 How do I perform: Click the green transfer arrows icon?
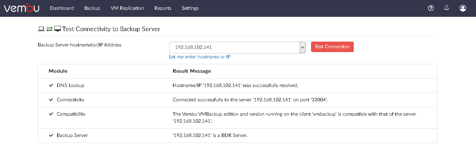coord(49,29)
